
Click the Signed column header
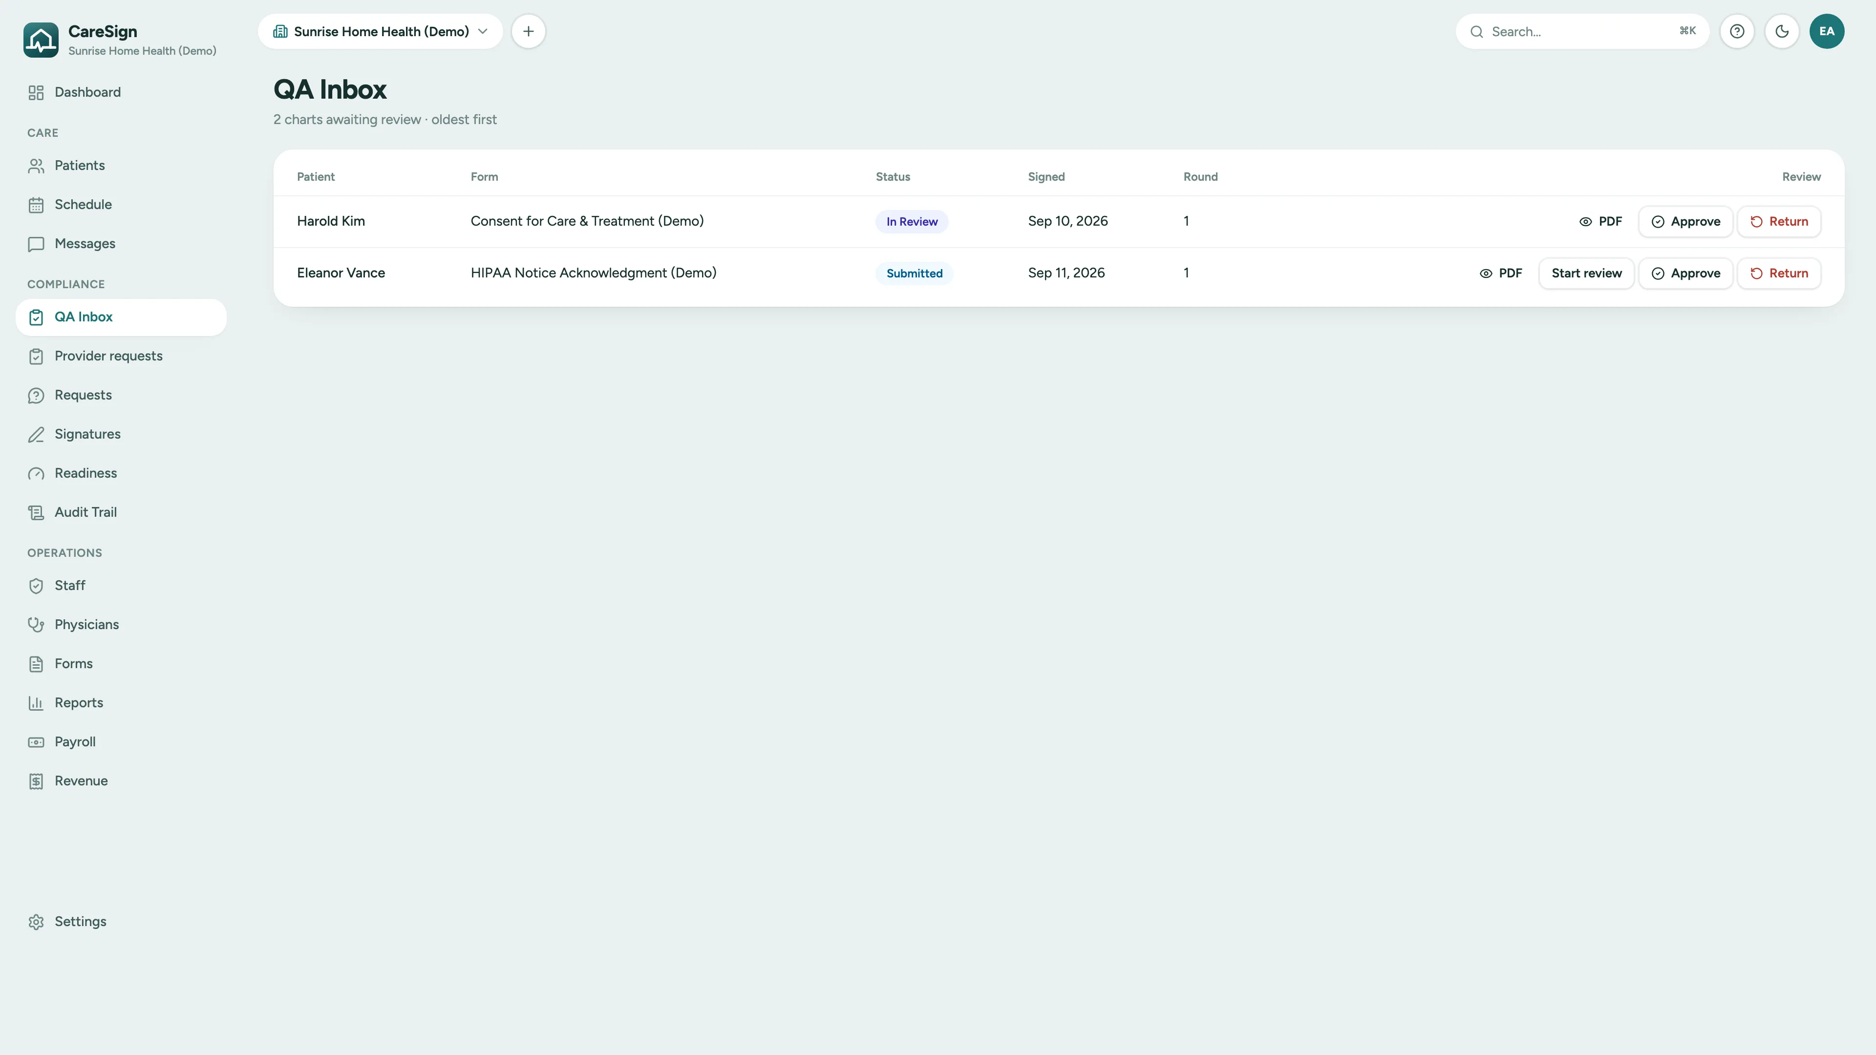(x=1046, y=177)
